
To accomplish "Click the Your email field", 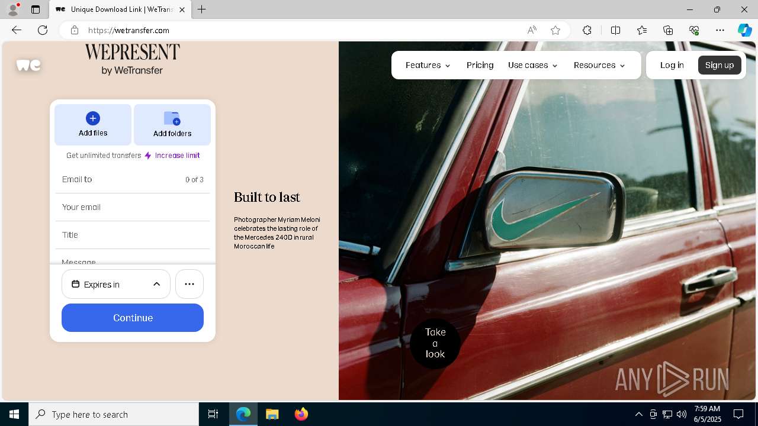I will pyautogui.click(x=133, y=207).
